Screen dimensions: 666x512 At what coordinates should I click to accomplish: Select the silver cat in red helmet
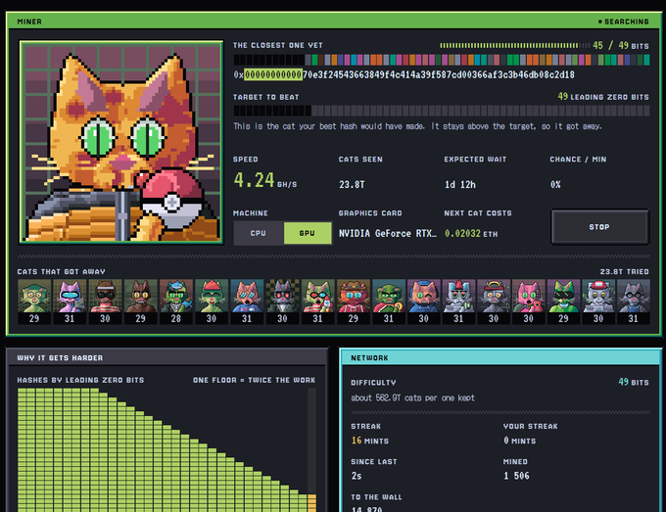point(598,302)
